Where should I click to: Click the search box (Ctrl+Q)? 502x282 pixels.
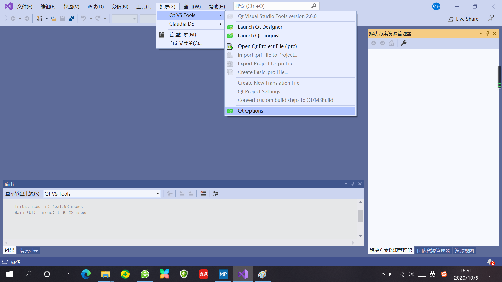(x=272, y=6)
